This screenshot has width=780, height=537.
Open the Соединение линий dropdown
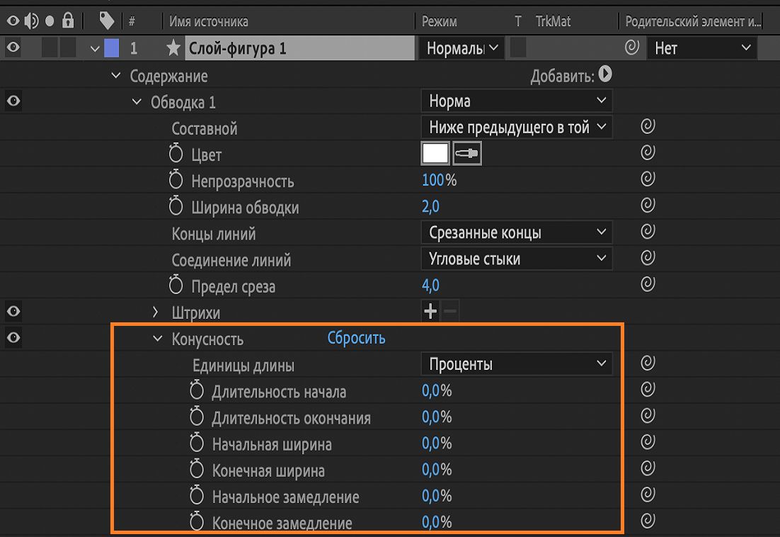click(x=517, y=259)
